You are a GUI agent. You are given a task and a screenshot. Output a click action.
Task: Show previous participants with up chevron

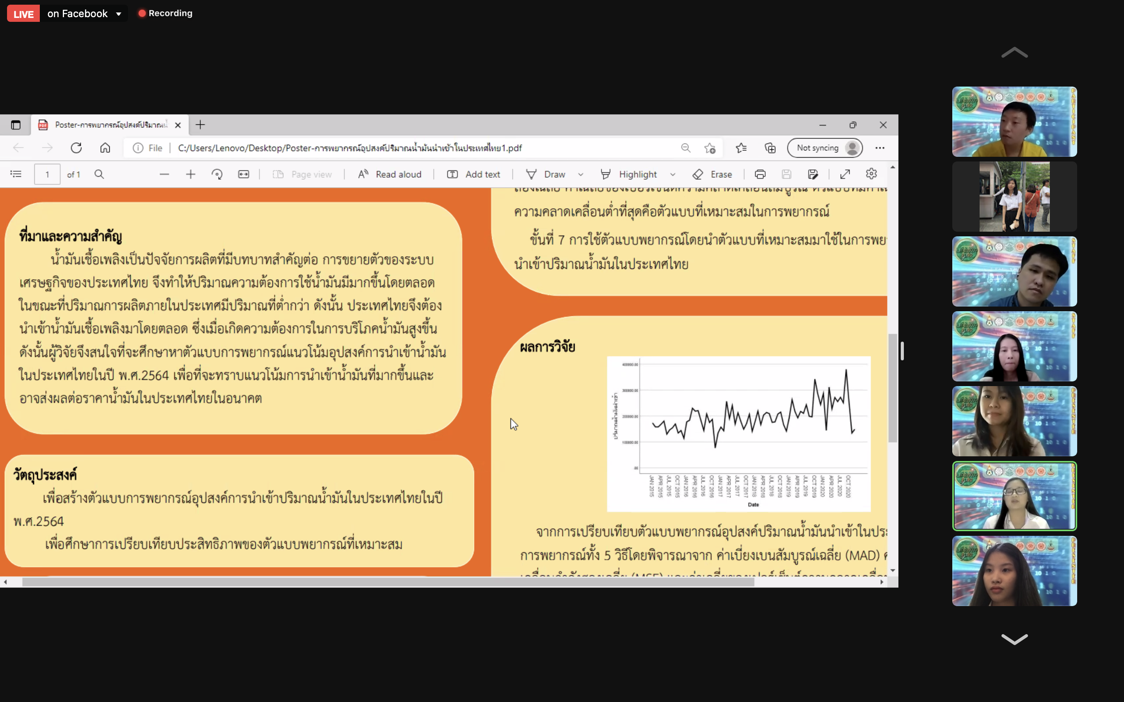1014,53
